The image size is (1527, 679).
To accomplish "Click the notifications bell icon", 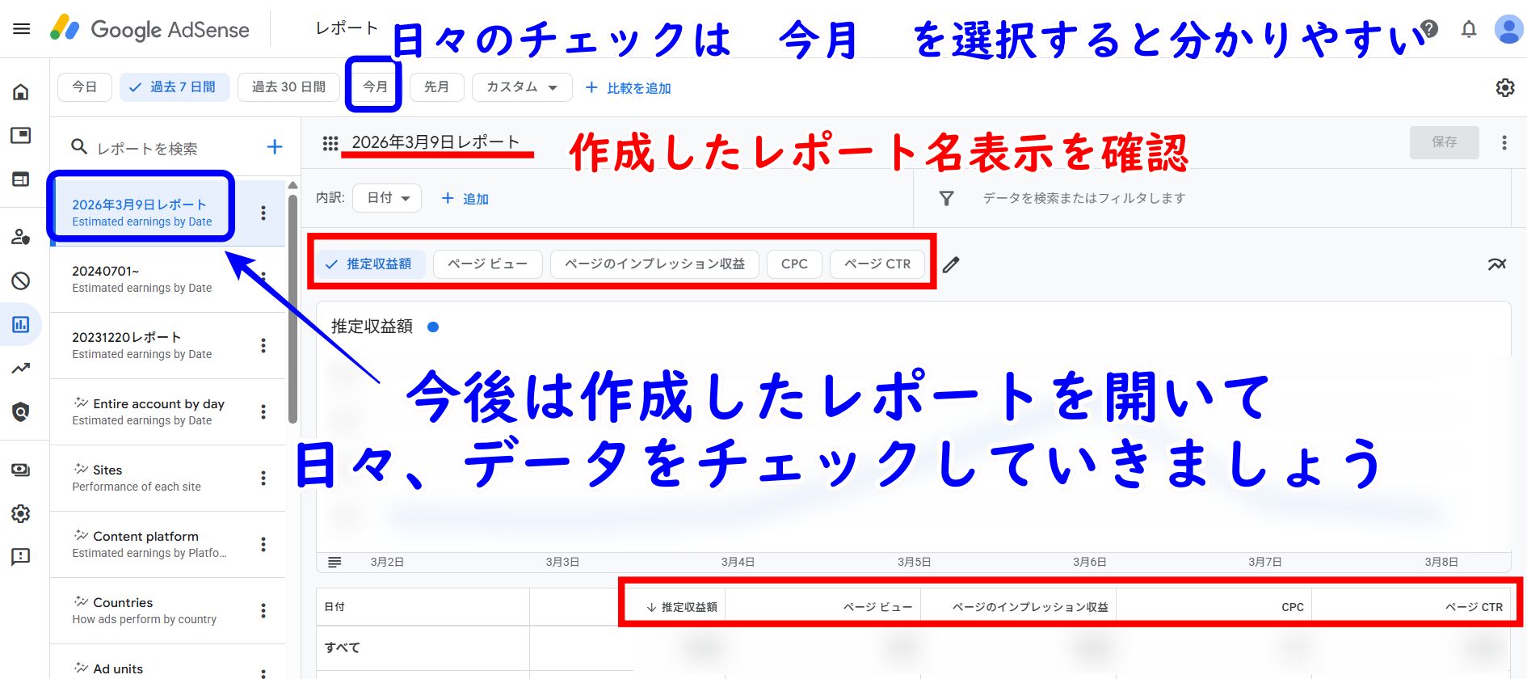I will [x=1469, y=30].
